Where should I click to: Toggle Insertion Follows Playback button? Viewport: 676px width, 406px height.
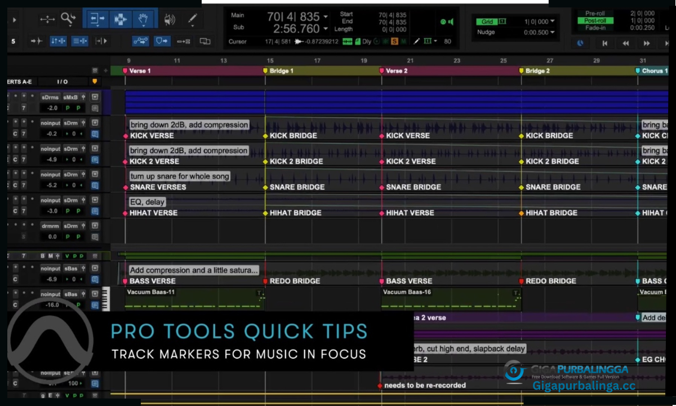(x=101, y=41)
